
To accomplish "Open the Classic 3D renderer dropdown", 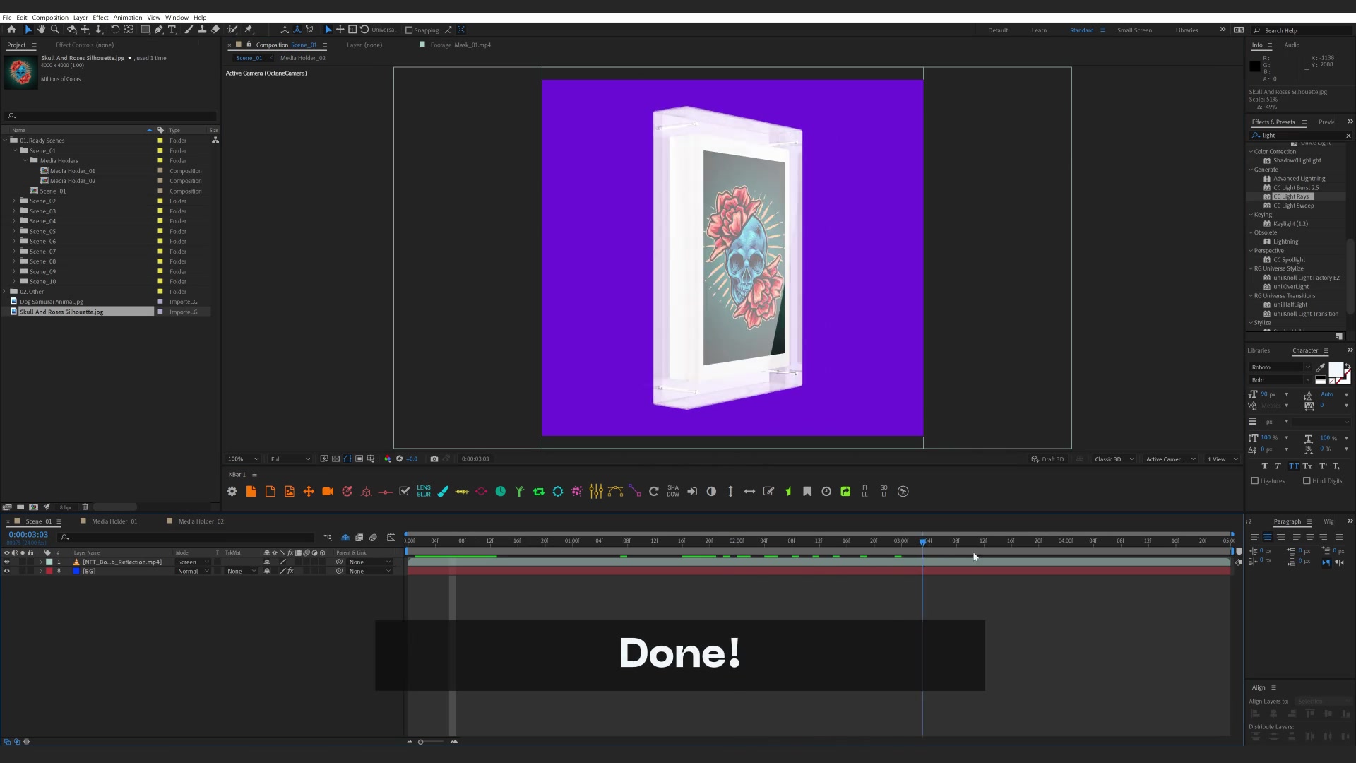I will (1114, 459).
